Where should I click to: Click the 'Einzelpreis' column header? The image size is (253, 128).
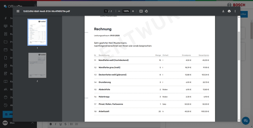pos(186,55)
